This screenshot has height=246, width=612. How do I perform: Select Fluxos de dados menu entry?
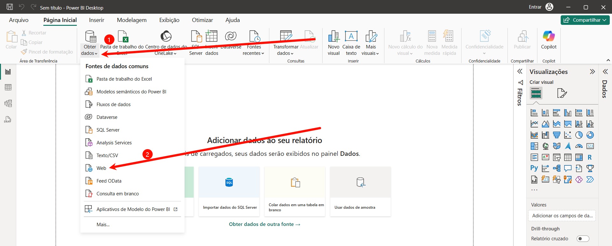(132, 104)
